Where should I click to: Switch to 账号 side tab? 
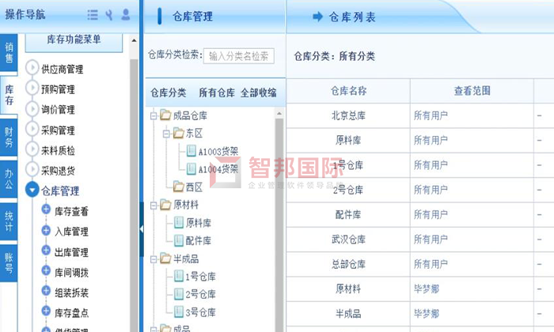tap(9, 263)
